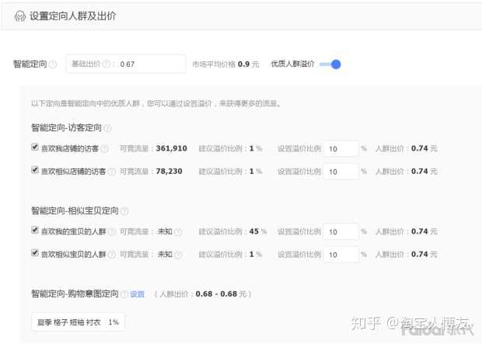Click the 361,910 traffic value
The width and height of the screenshot is (482, 344).
pyautogui.click(x=171, y=148)
